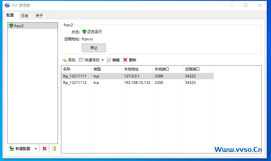The width and height of the screenshot is (271, 161).
Task: Click the 192.168.10.132 local address cell
Action: [x=137, y=83]
